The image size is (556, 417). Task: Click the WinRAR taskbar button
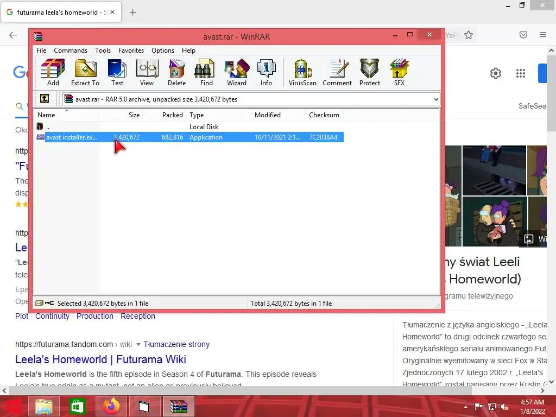pos(178,406)
